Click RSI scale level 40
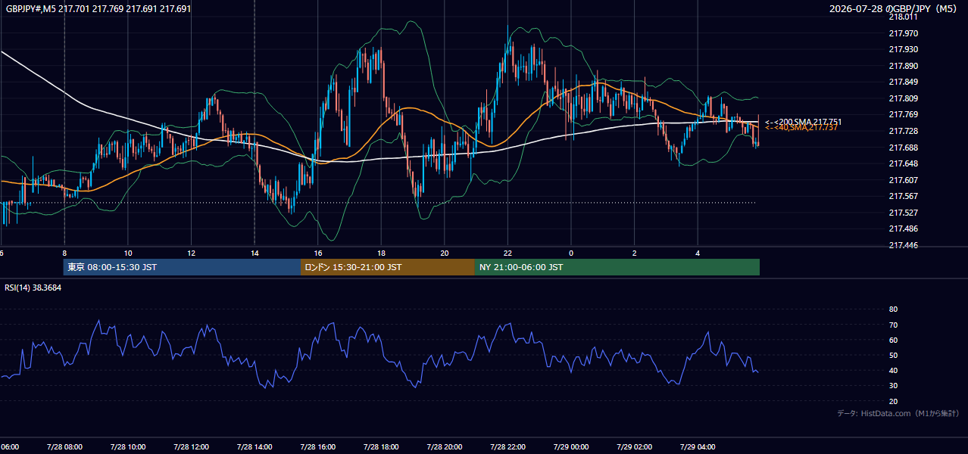The image size is (968, 454). [x=893, y=370]
